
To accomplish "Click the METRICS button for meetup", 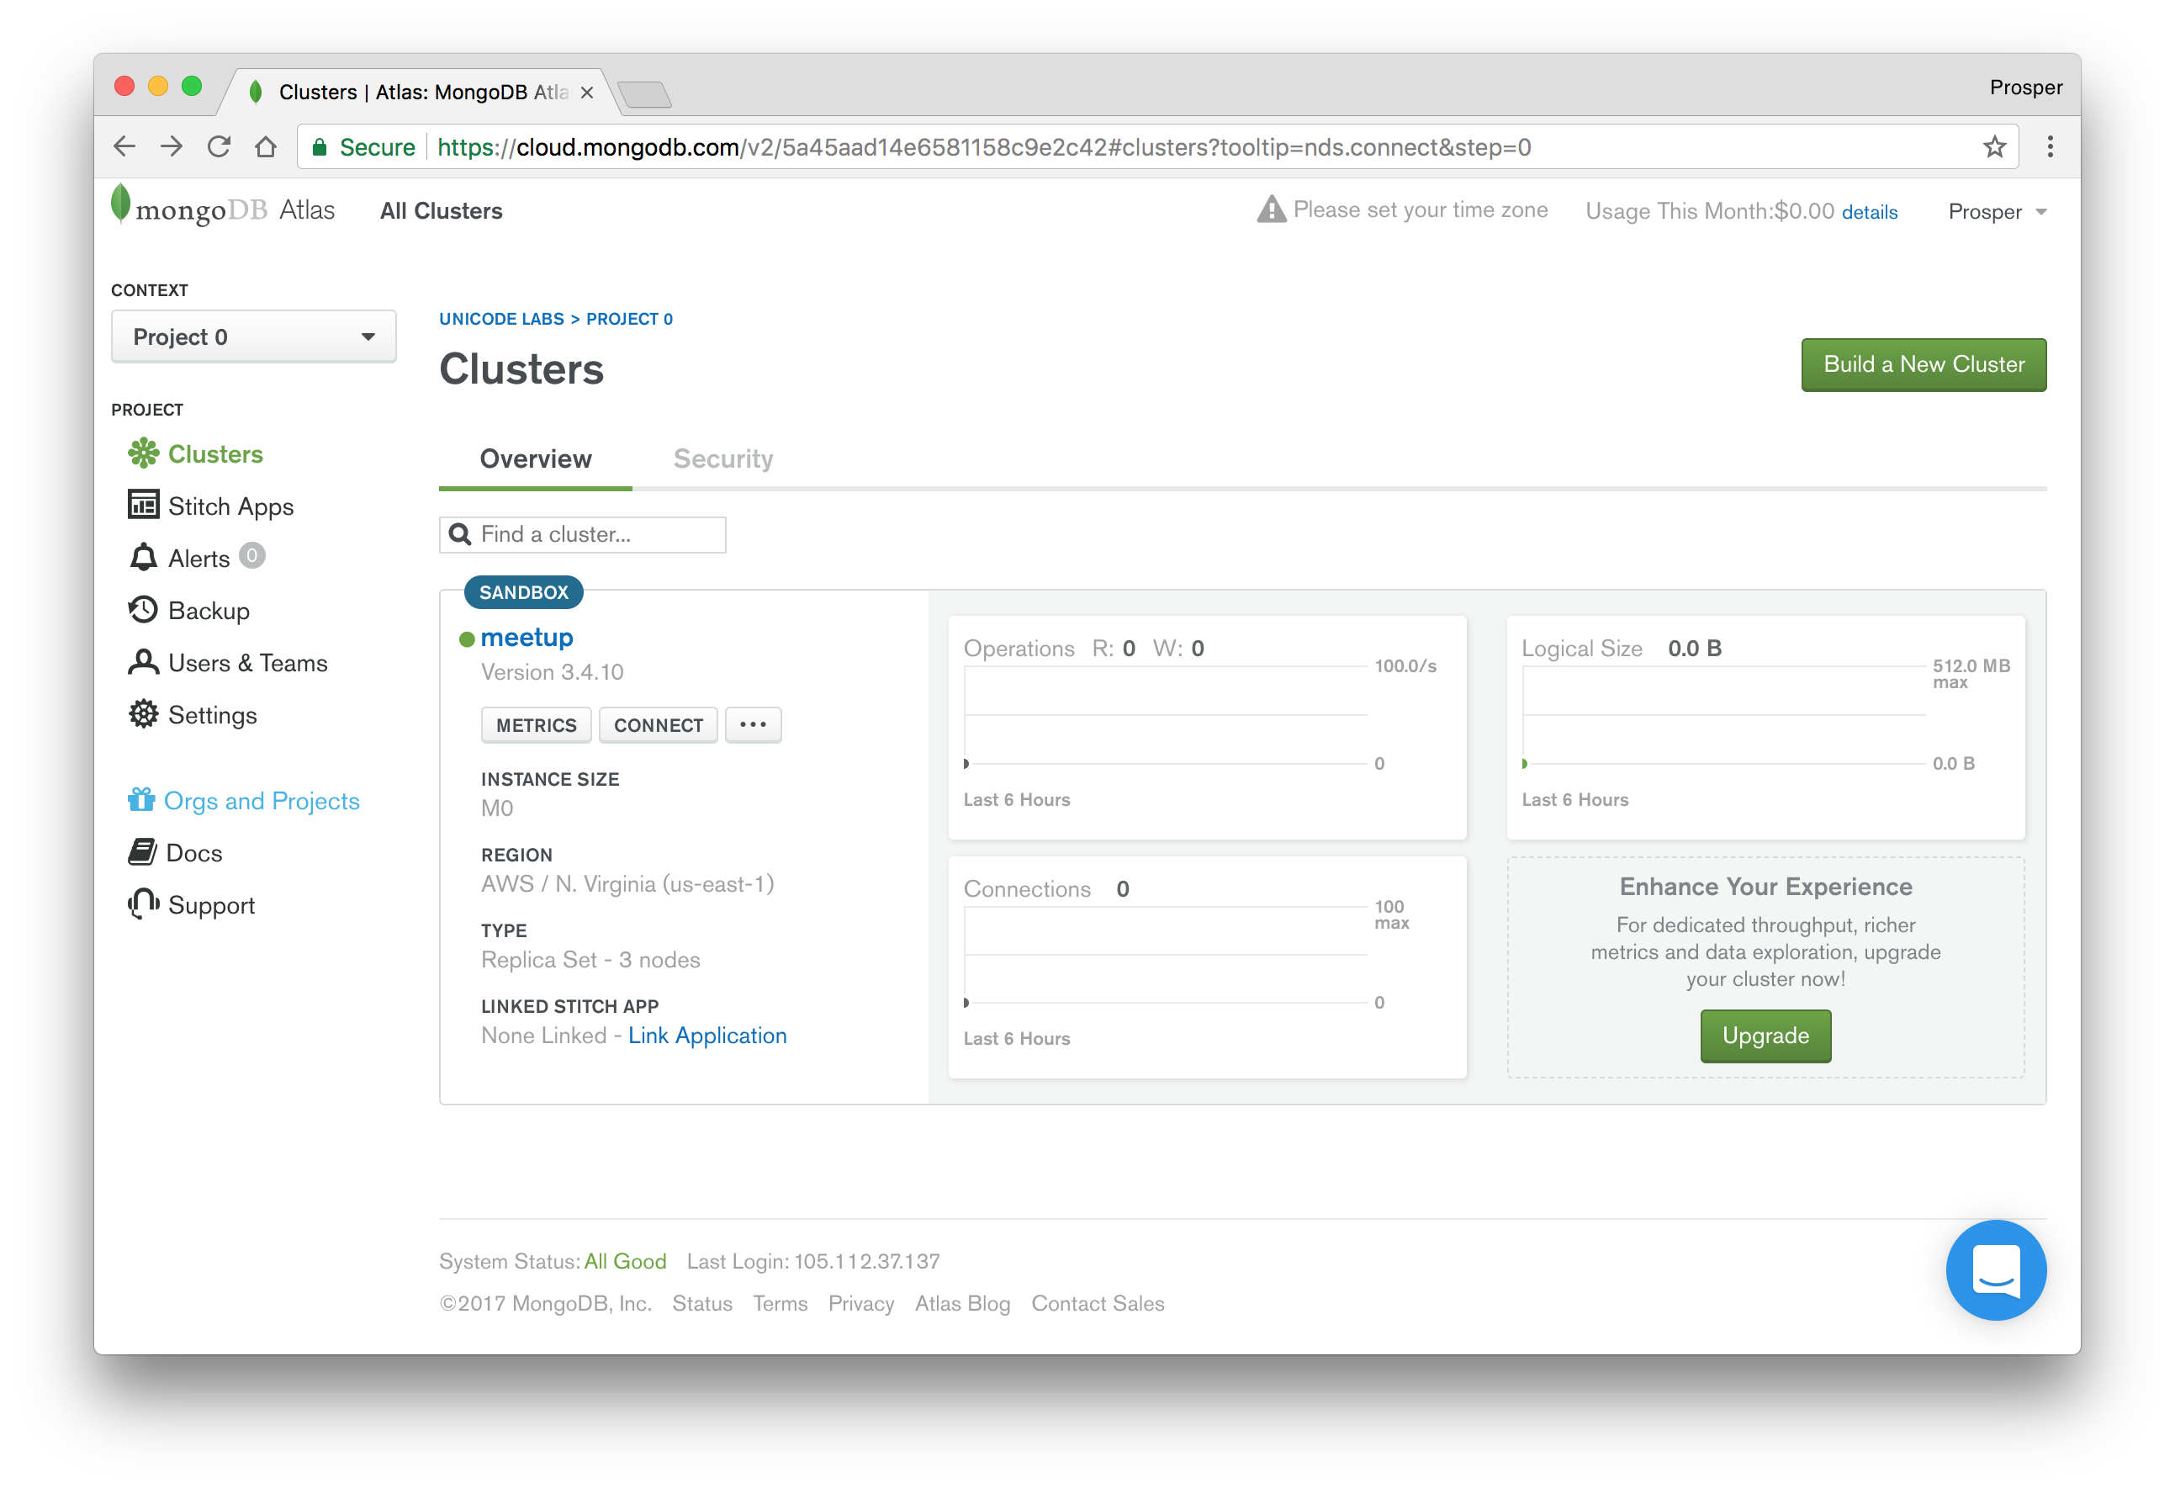I will pyautogui.click(x=536, y=723).
